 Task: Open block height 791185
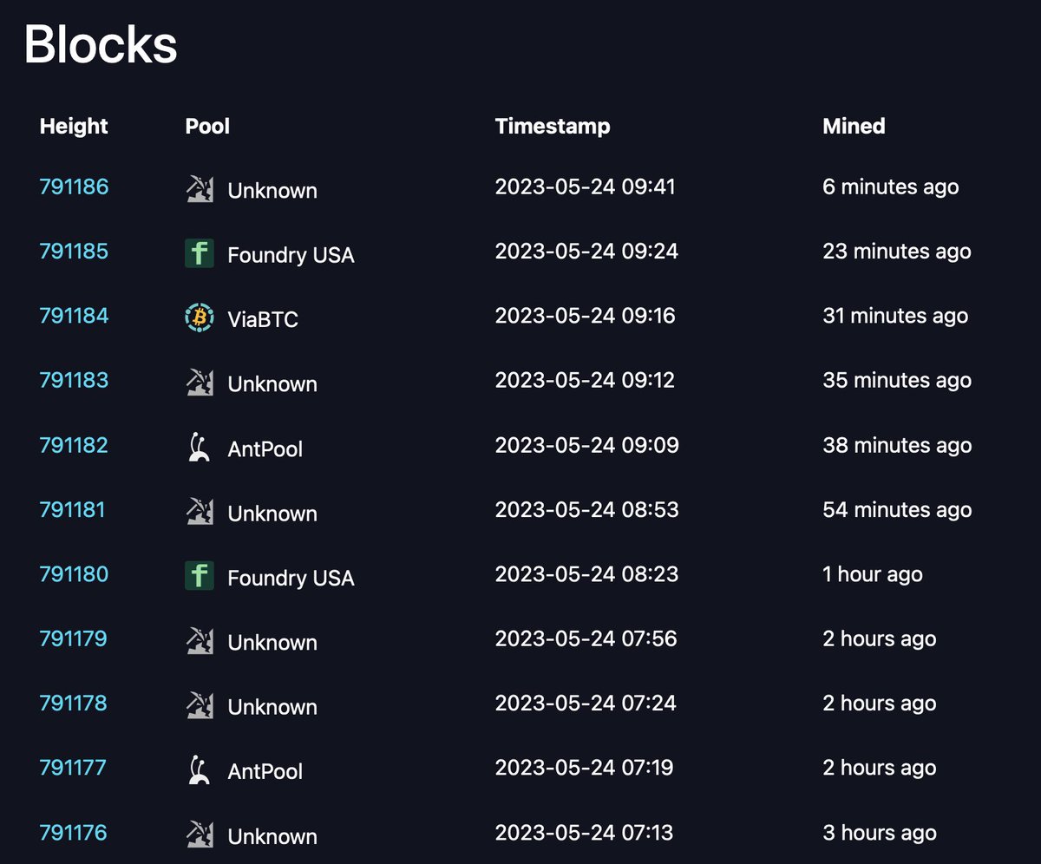coord(74,252)
